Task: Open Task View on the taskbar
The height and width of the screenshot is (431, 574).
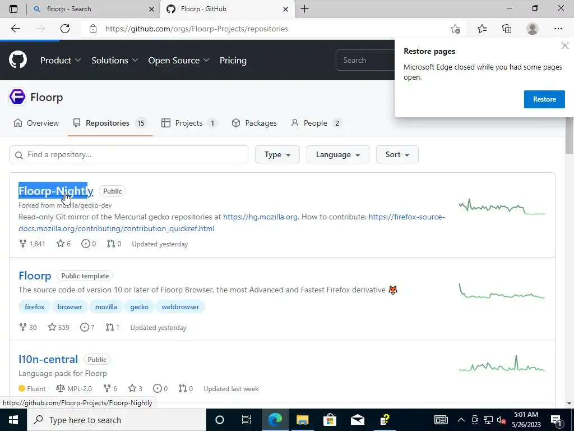Action: tap(247, 420)
